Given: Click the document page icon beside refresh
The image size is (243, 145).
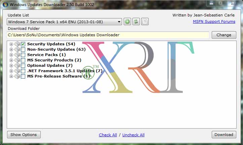Looking at the screenshot, I should click(x=145, y=22).
